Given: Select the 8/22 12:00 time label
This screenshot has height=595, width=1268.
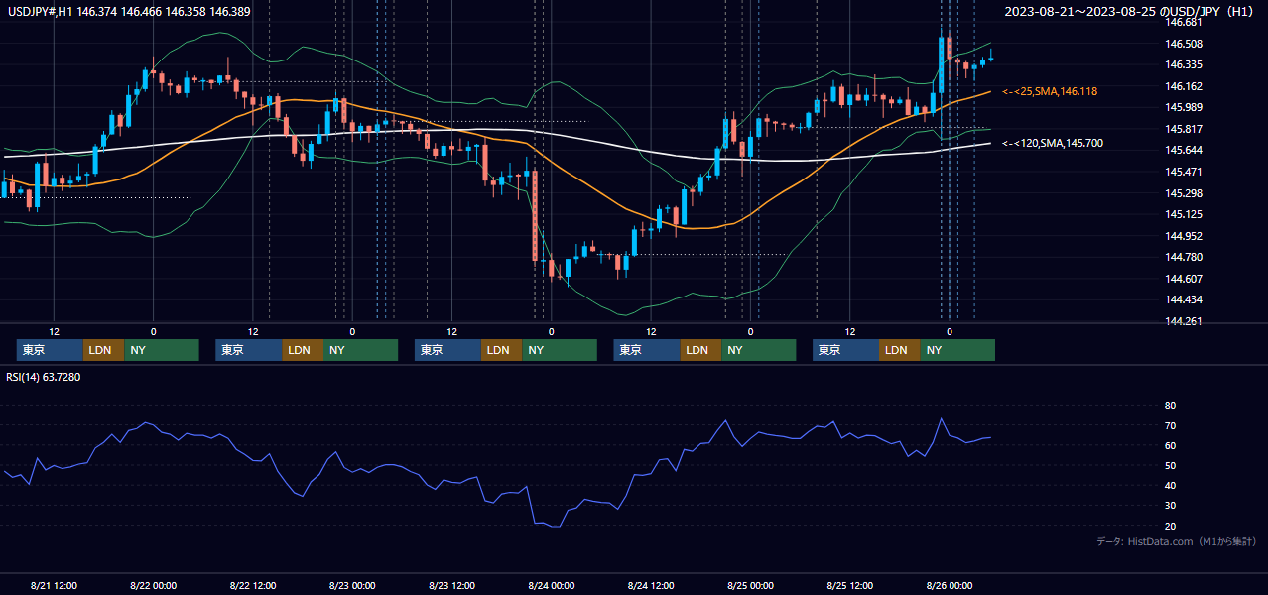Looking at the screenshot, I should coord(253,585).
